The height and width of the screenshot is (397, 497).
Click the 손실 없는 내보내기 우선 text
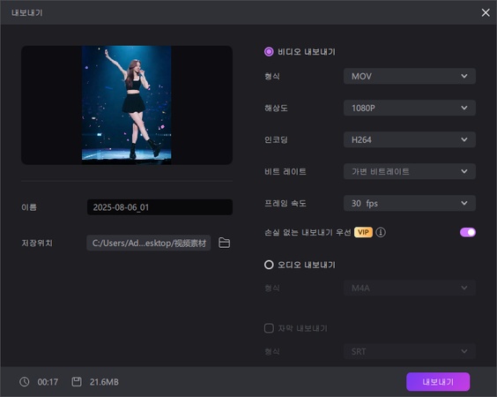pyautogui.click(x=308, y=232)
